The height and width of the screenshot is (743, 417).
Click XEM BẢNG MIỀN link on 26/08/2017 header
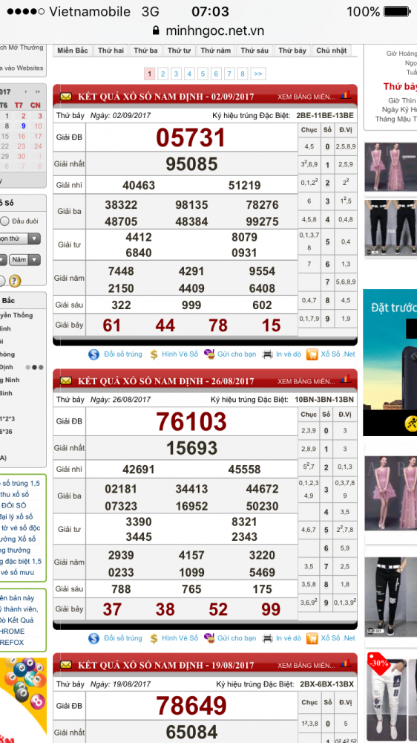tap(306, 381)
